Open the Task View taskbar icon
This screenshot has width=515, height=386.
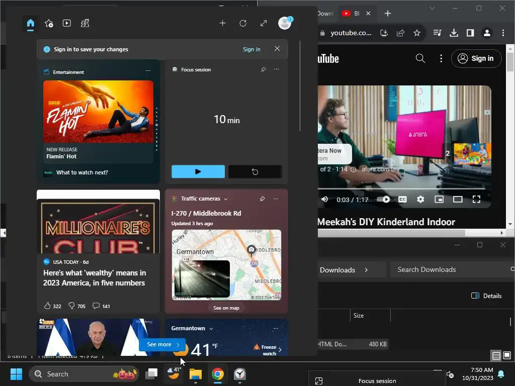click(x=151, y=374)
